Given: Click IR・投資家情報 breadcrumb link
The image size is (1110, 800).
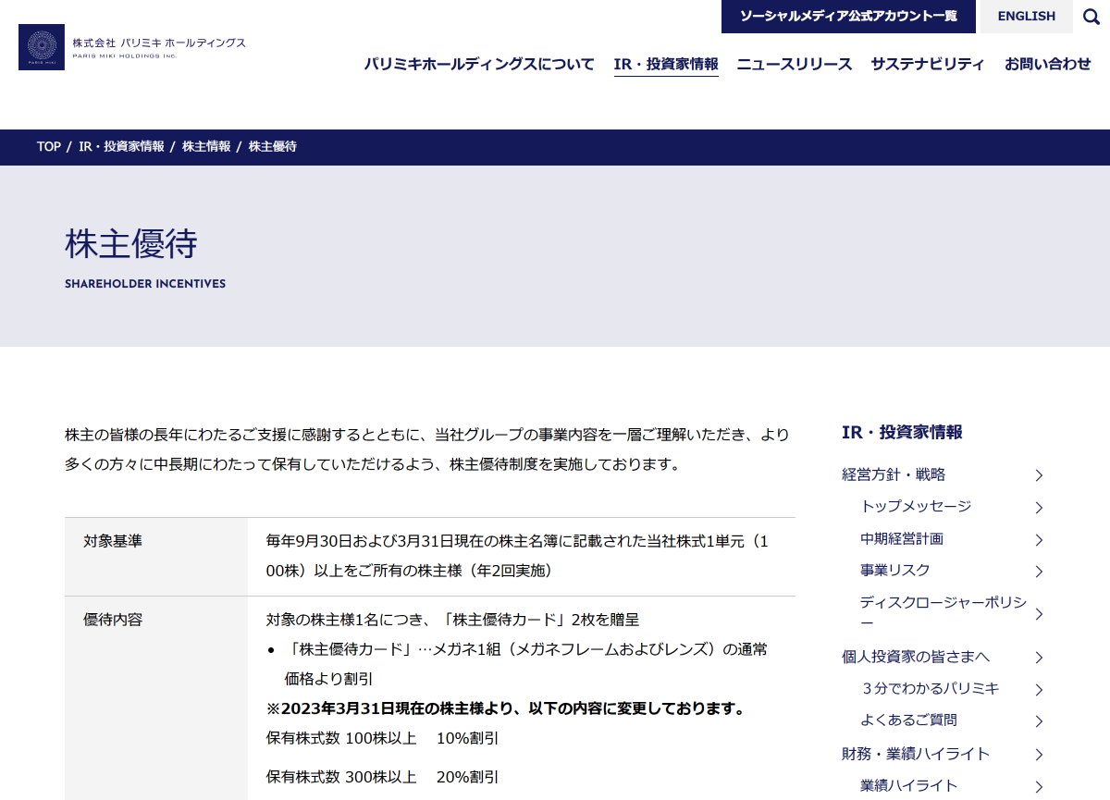Looking at the screenshot, I should tap(121, 147).
